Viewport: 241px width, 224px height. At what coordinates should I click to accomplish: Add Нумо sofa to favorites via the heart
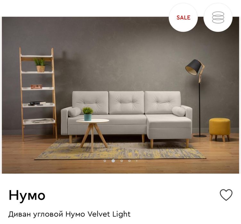tap(226, 195)
